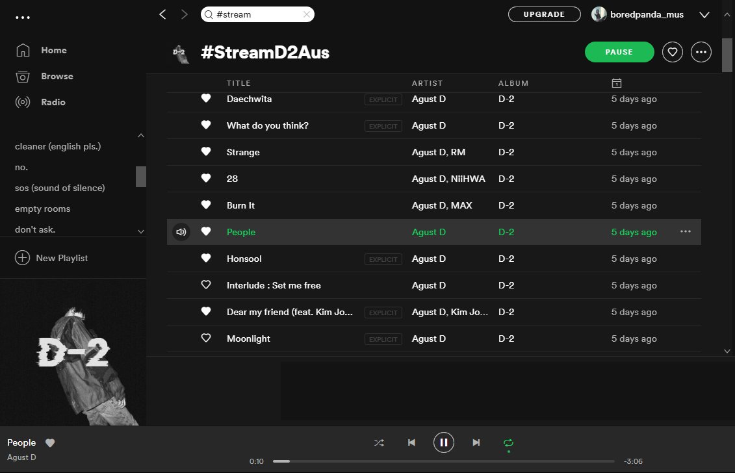Unlike What do you think? track
The image size is (735, 473).
click(206, 125)
